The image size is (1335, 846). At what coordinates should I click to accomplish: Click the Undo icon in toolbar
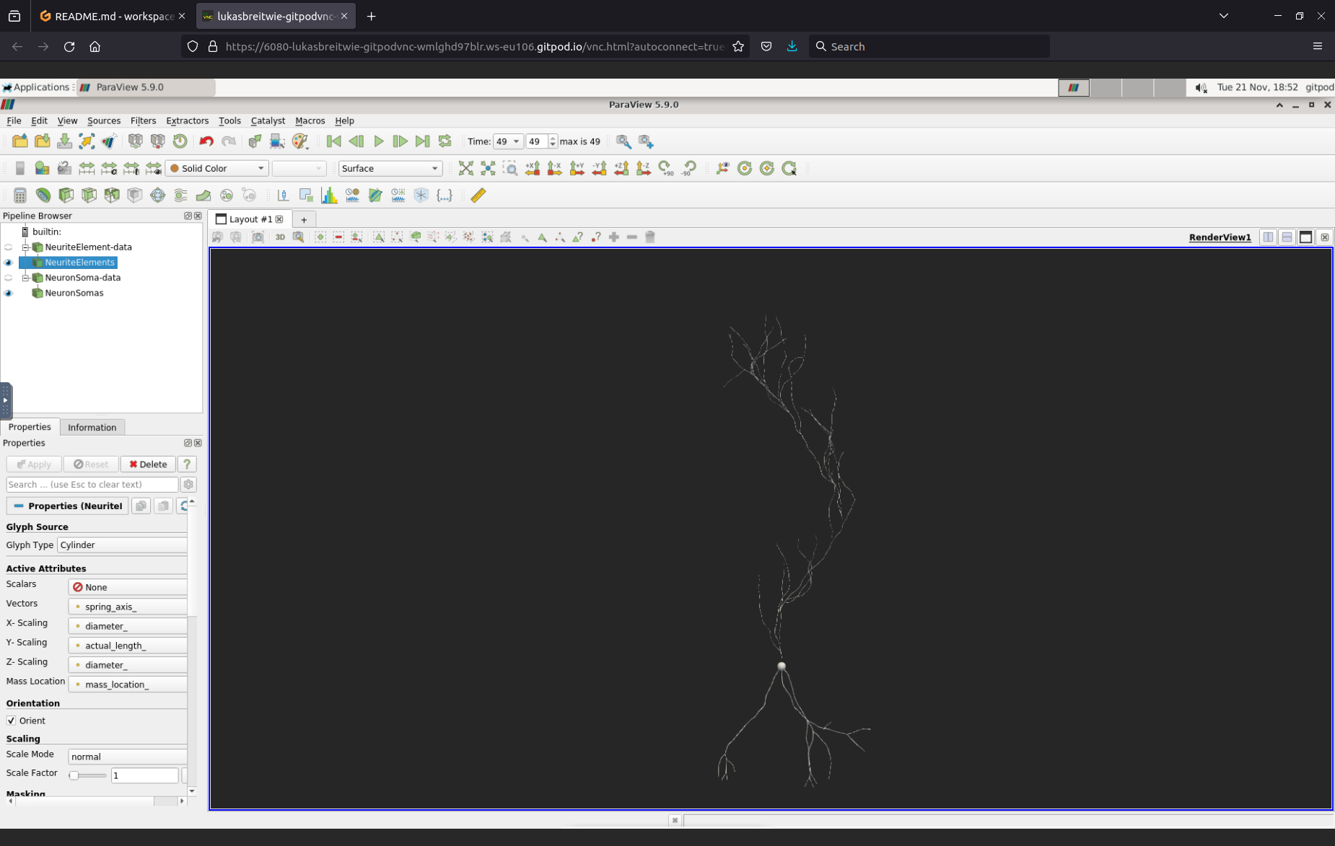[x=206, y=141]
